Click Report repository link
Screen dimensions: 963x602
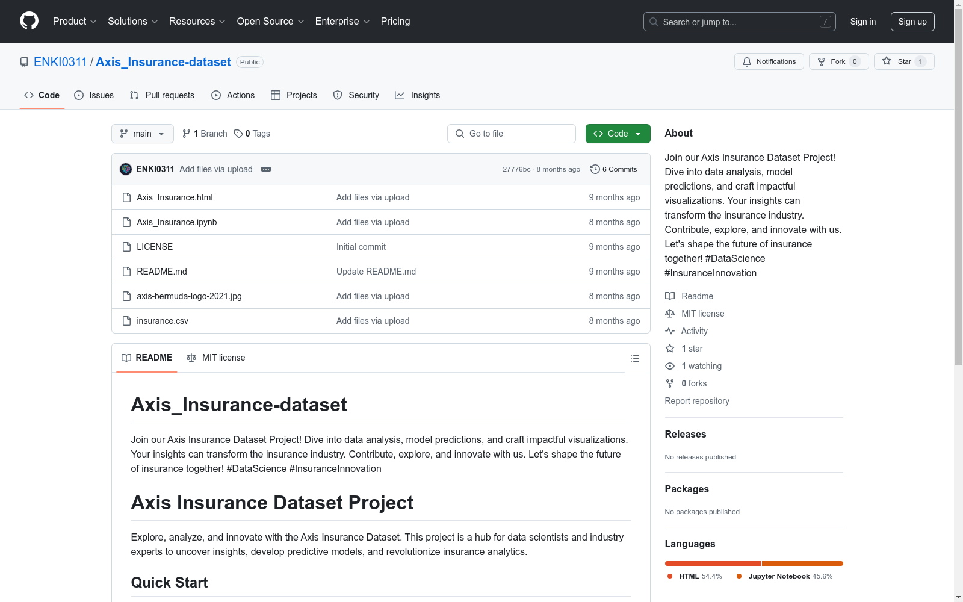tap(697, 401)
